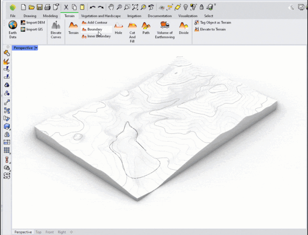
Task: Click the Add Contour command
Action: [94, 23]
